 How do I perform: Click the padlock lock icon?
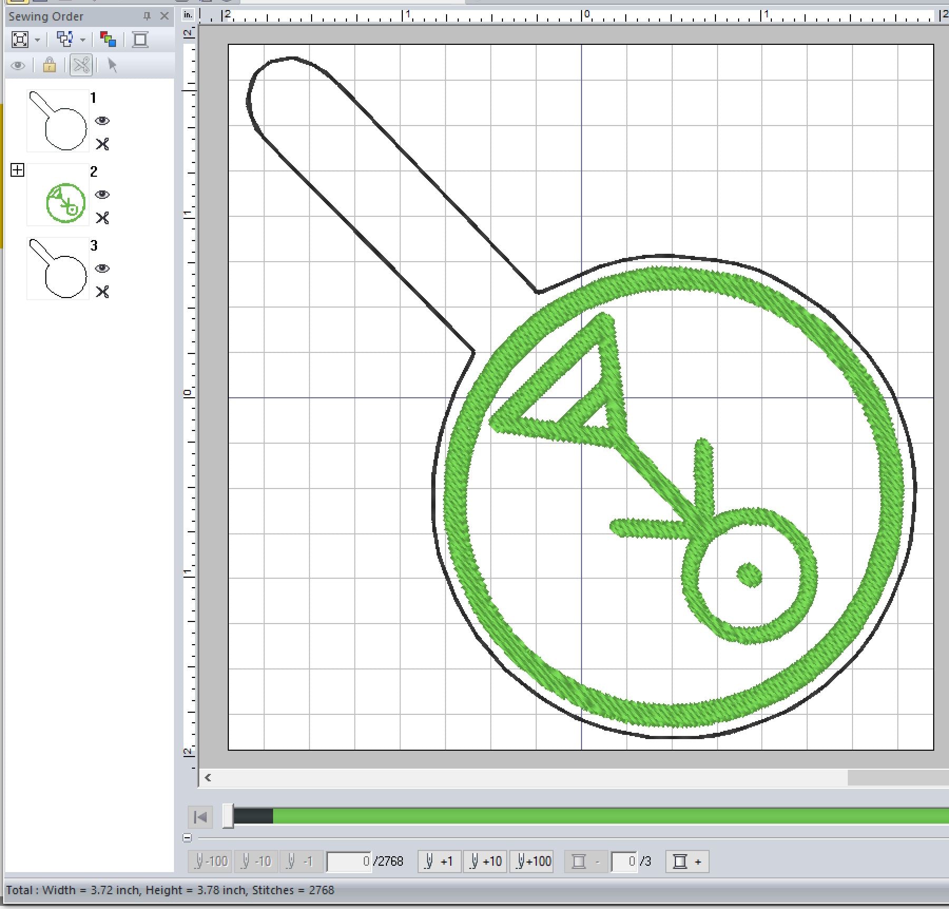[x=49, y=65]
